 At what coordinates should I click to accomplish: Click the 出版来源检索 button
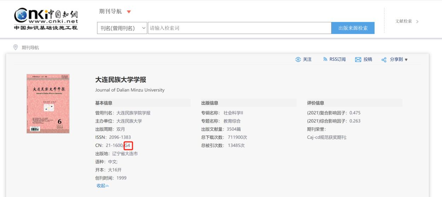point(353,28)
